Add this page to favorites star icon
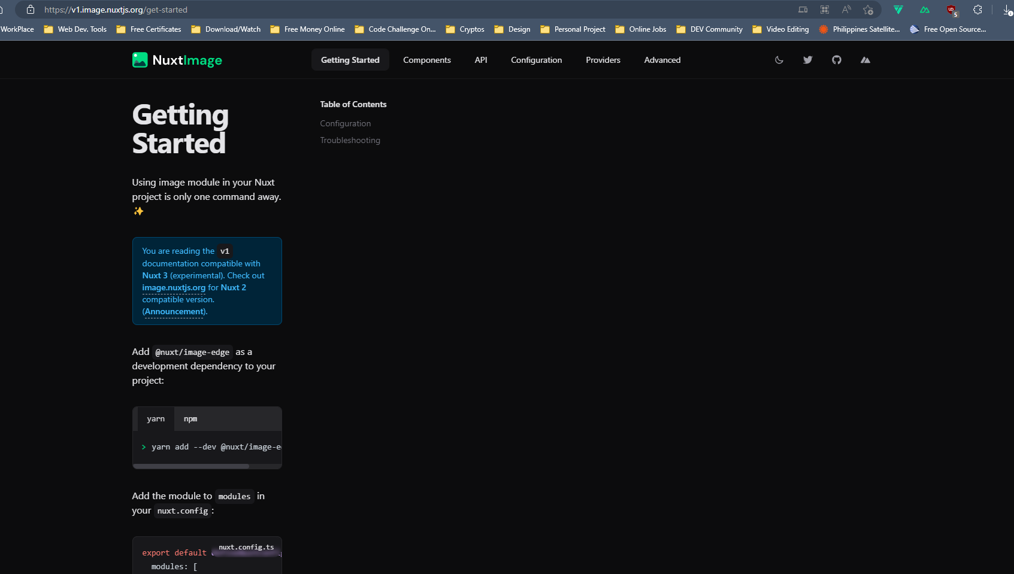 [x=868, y=10]
